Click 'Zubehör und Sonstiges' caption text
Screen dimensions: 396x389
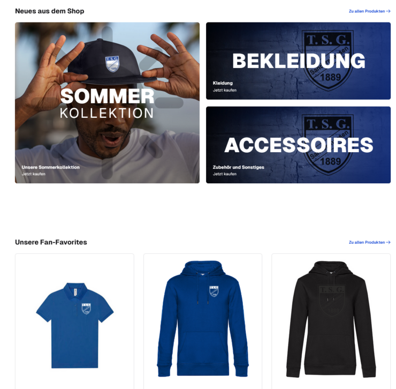point(239,167)
